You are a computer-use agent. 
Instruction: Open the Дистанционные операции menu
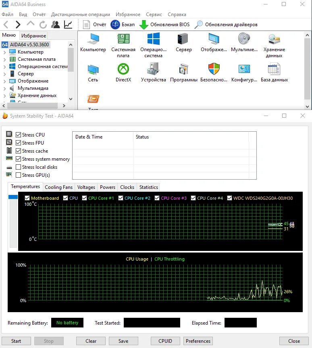click(80, 14)
